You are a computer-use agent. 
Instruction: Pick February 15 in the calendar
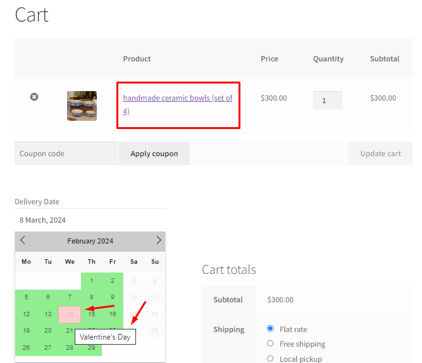tap(92, 314)
